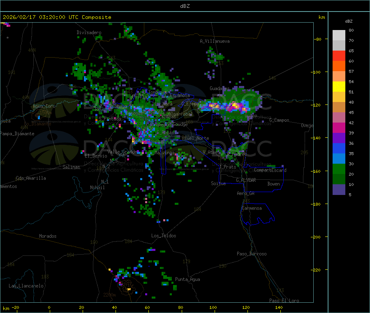
Task: Select the -220 tick on the vertical axis
Action: [x=317, y=270]
